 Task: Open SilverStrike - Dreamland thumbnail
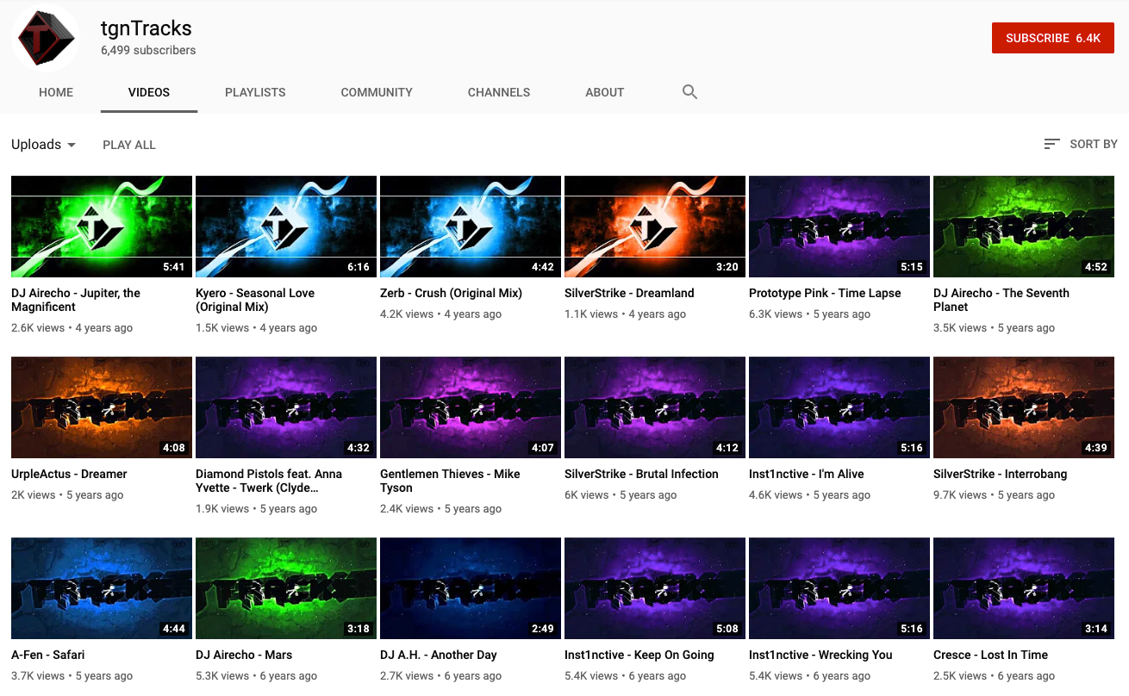click(x=655, y=227)
